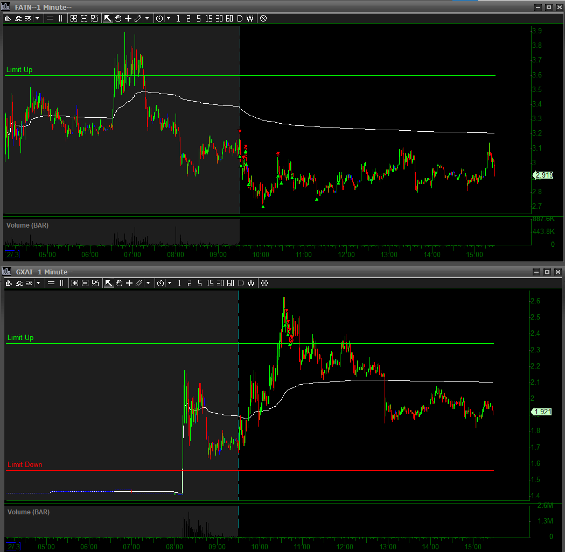Click circled X clear icon in FATN toolbar

coord(263,18)
